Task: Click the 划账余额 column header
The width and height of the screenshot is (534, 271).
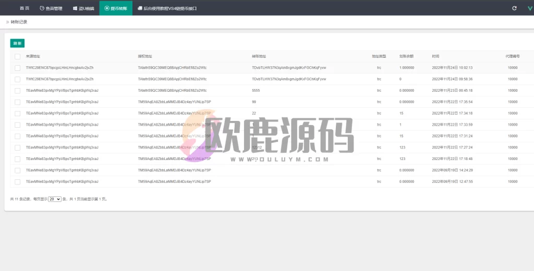Action: click(407, 56)
